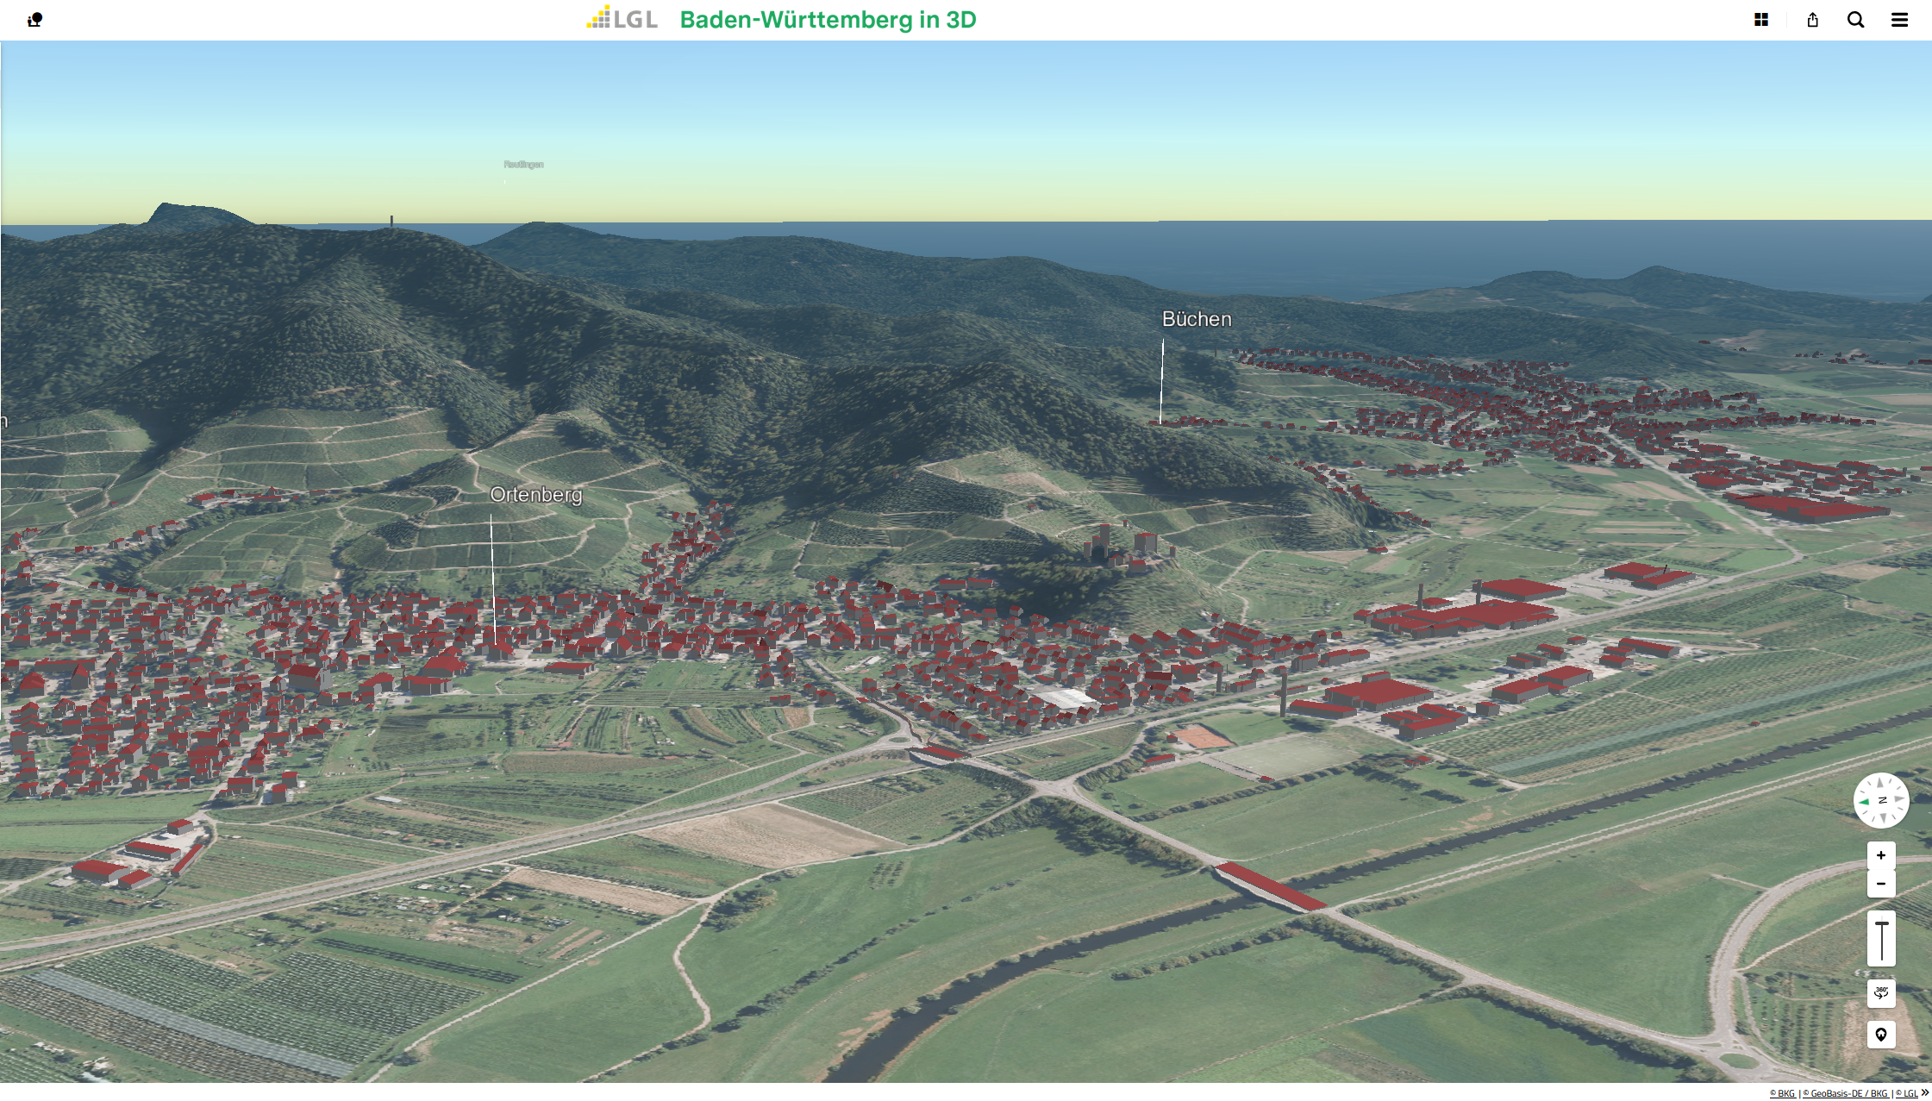Zoom in with the plus button

[1881, 855]
